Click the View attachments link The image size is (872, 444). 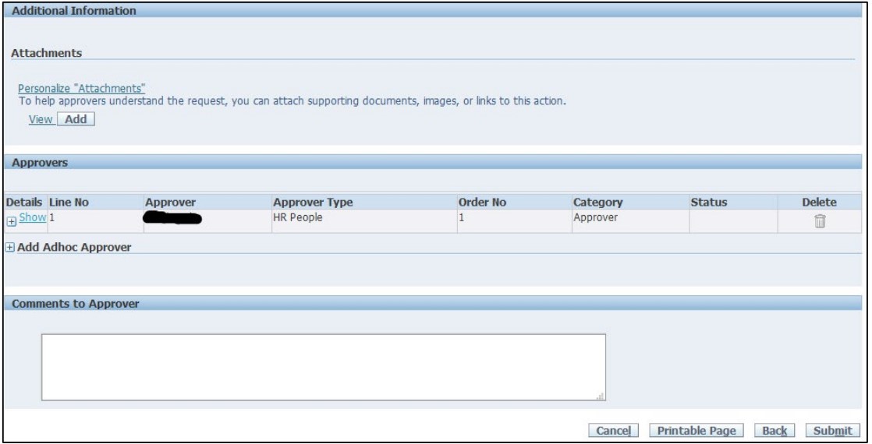point(38,118)
